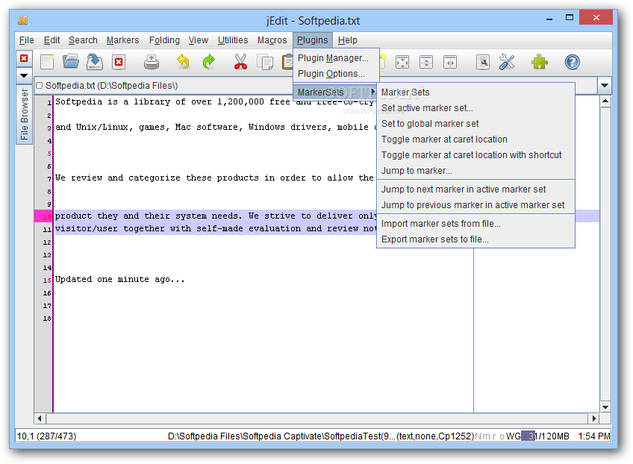Choose Jump to previous marker in active marker set

pyautogui.click(x=475, y=205)
